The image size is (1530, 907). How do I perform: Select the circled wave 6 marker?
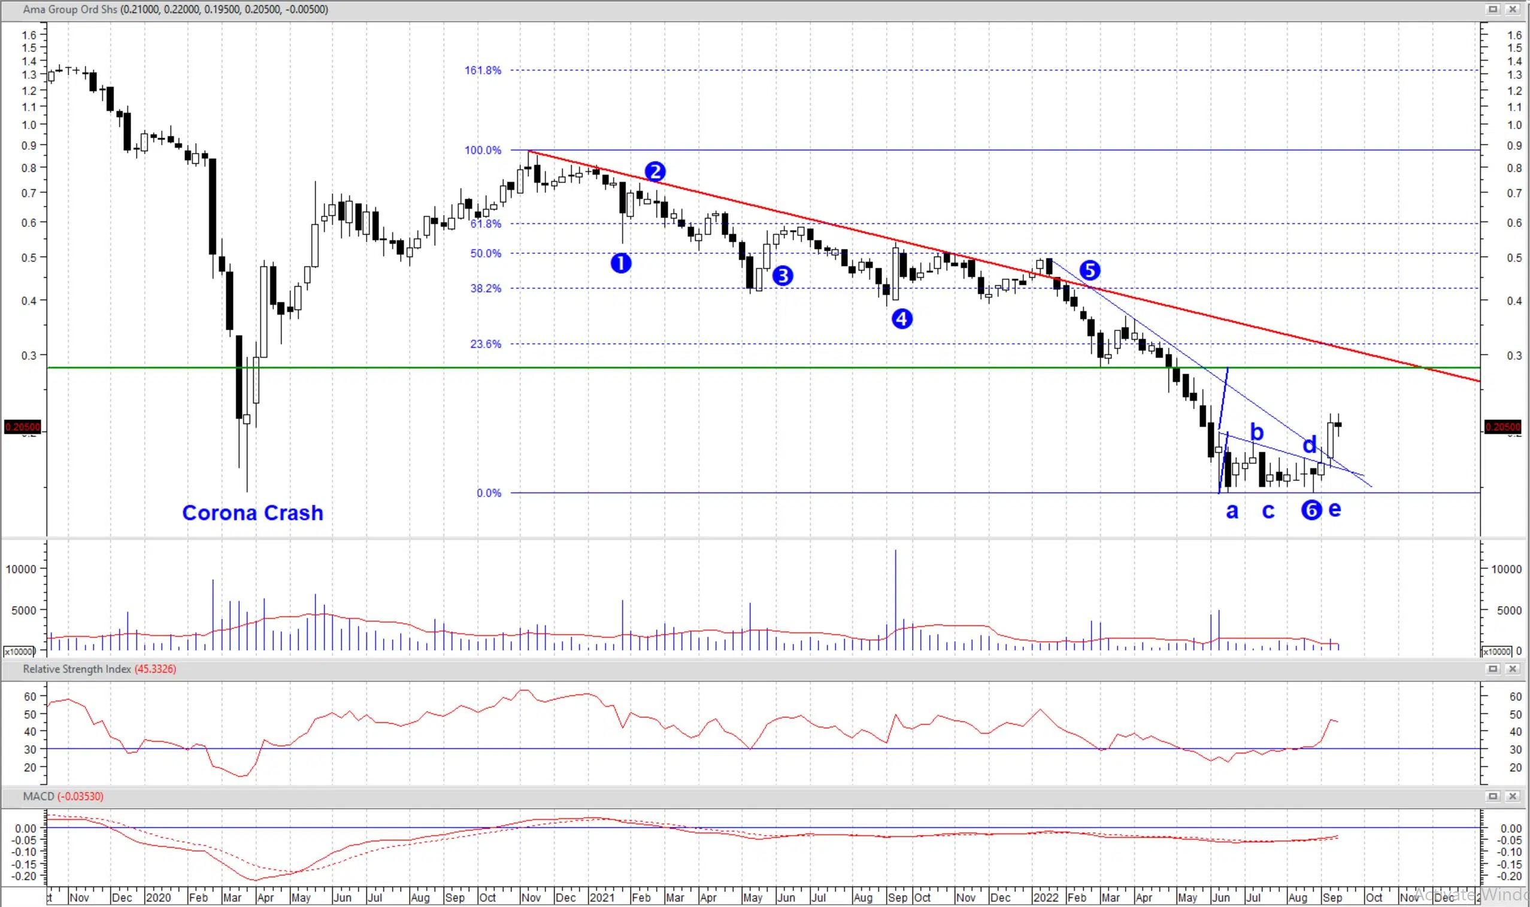(1311, 510)
